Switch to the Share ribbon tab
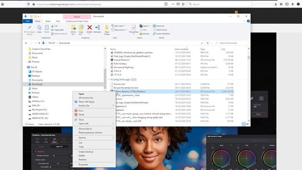 pyautogui.click(x=48, y=21)
